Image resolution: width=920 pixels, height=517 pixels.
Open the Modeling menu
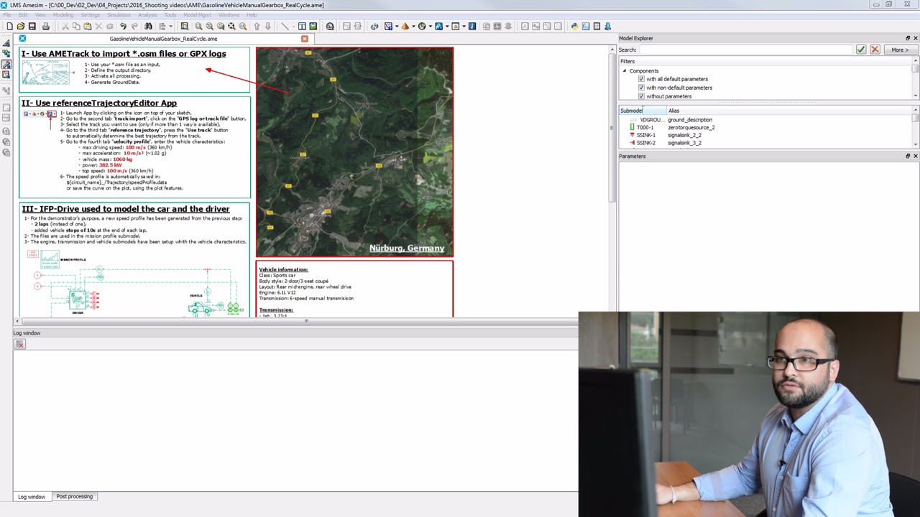(x=63, y=14)
